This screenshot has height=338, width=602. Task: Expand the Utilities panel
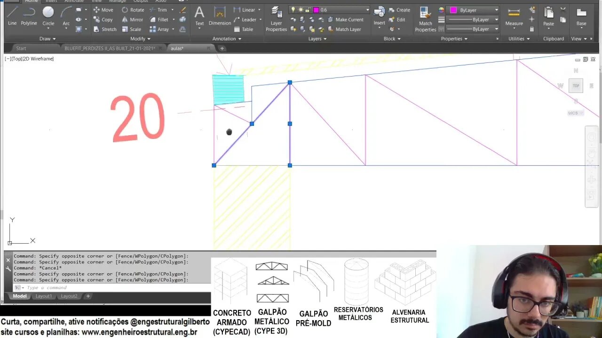pos(519,39)
